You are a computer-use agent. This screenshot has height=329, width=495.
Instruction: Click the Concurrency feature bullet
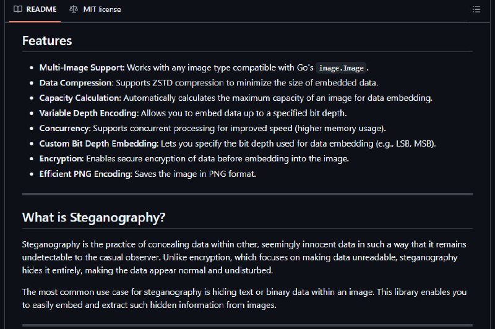tap(212, 128)
